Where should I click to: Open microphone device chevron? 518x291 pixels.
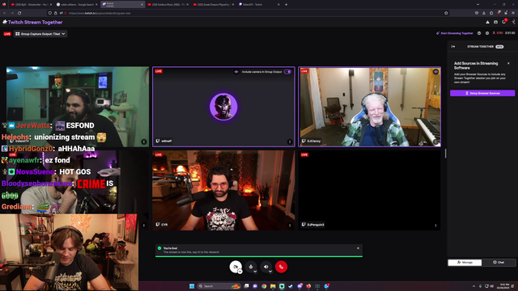coord(255,272)
